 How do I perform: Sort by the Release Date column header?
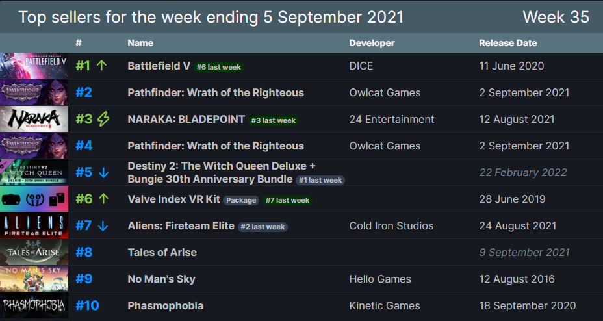508,43
